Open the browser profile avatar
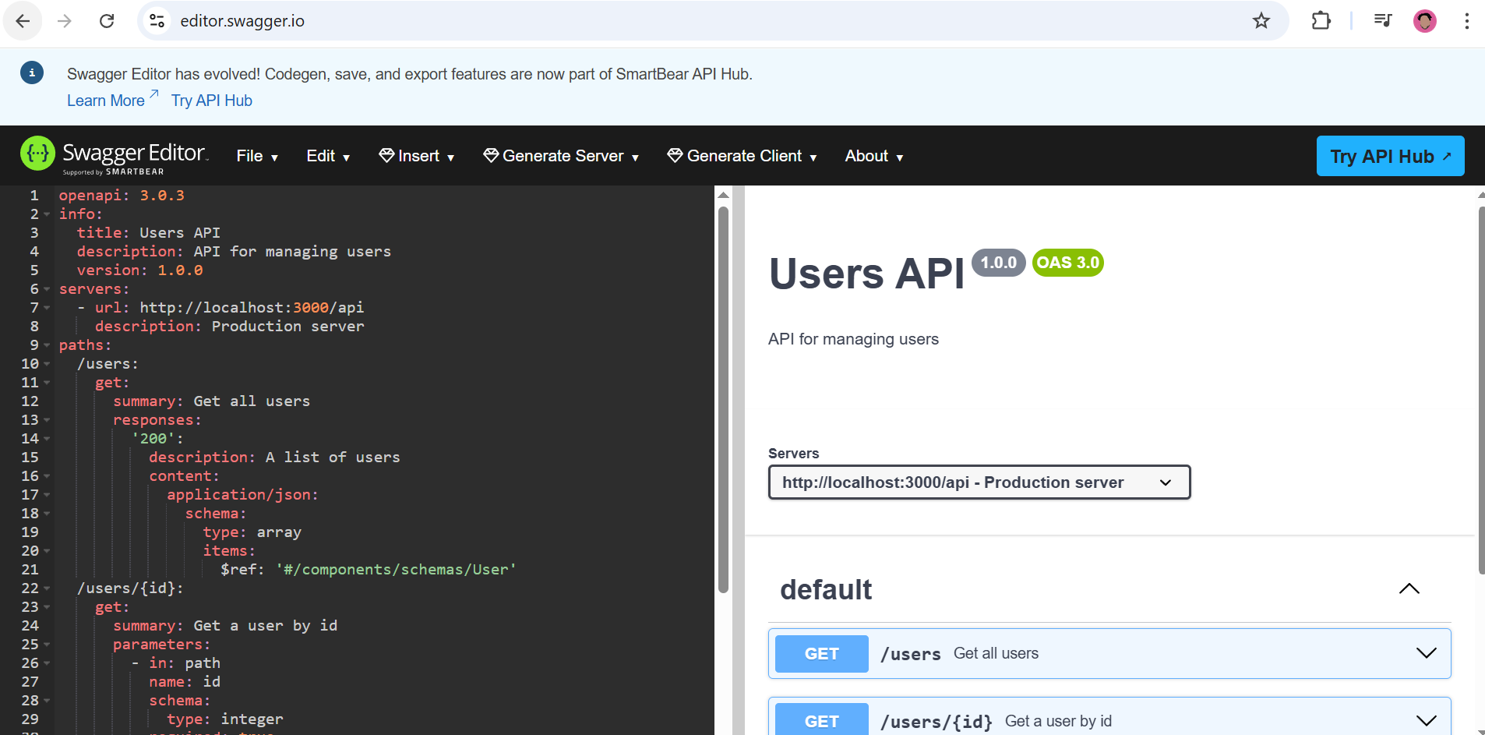 (1425, 21)
